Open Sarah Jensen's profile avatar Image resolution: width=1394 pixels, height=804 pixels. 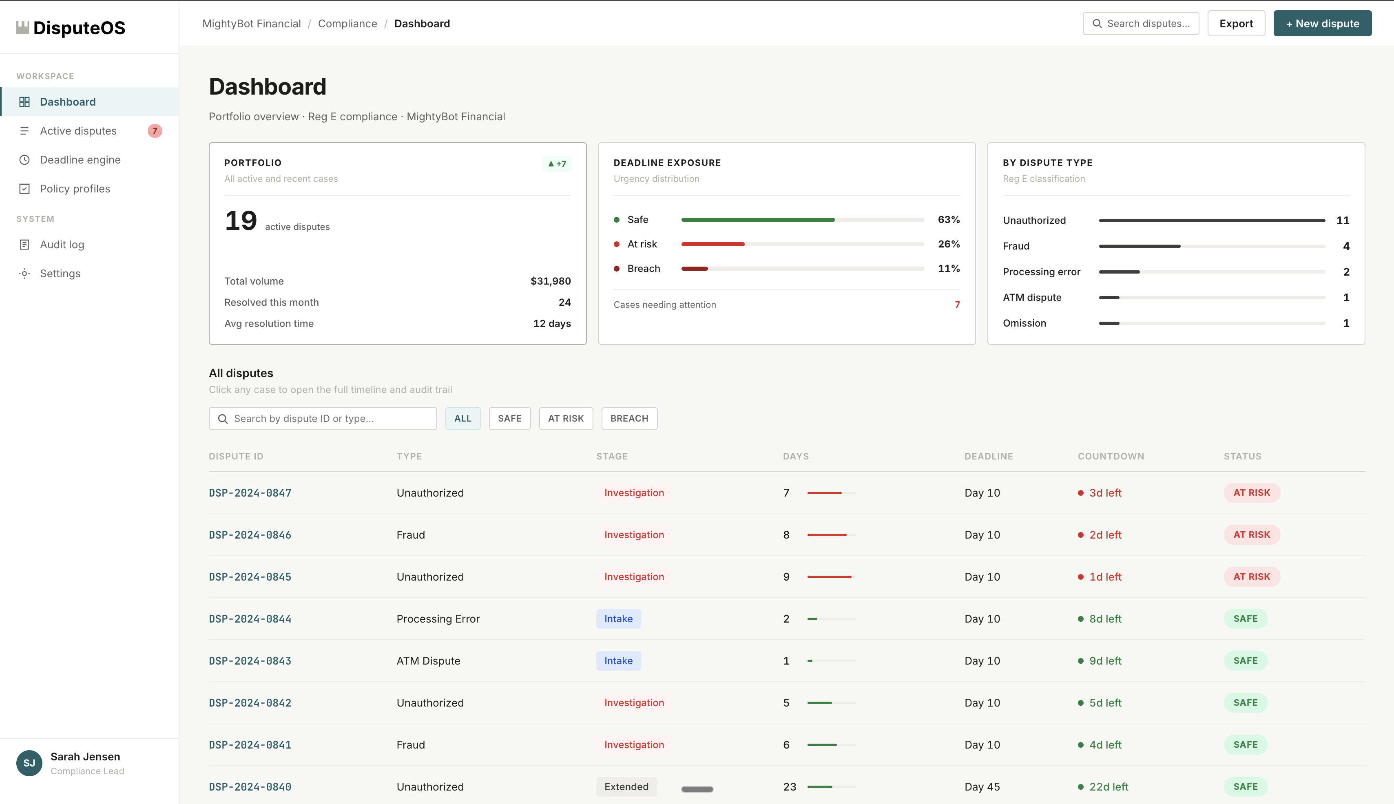coord(29,762)
